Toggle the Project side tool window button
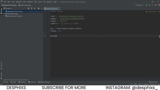The height and width of the screenshot is (90, 160). pyautogui.click(x=1, y=11)
